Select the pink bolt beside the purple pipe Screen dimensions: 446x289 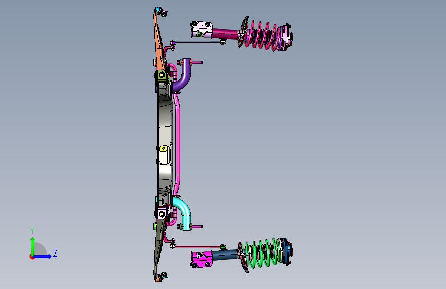pos(197,62)
